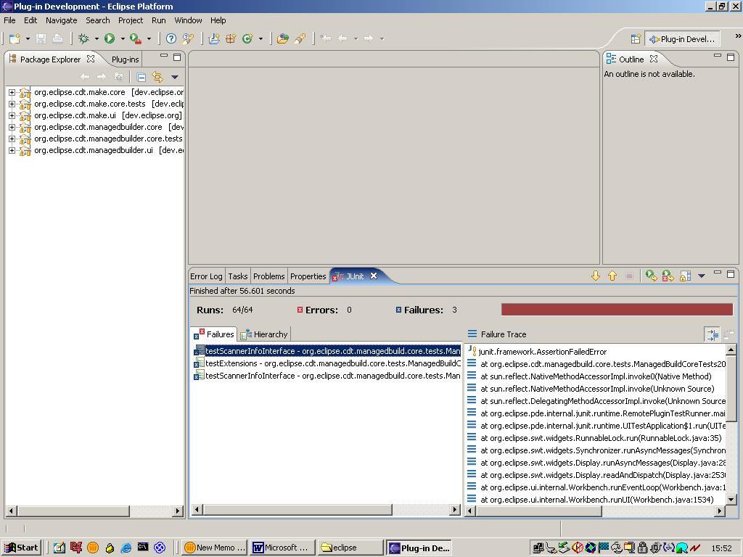
Task: Expand org.eclipse.cdt.make.ui project
Action: (12, 115)
